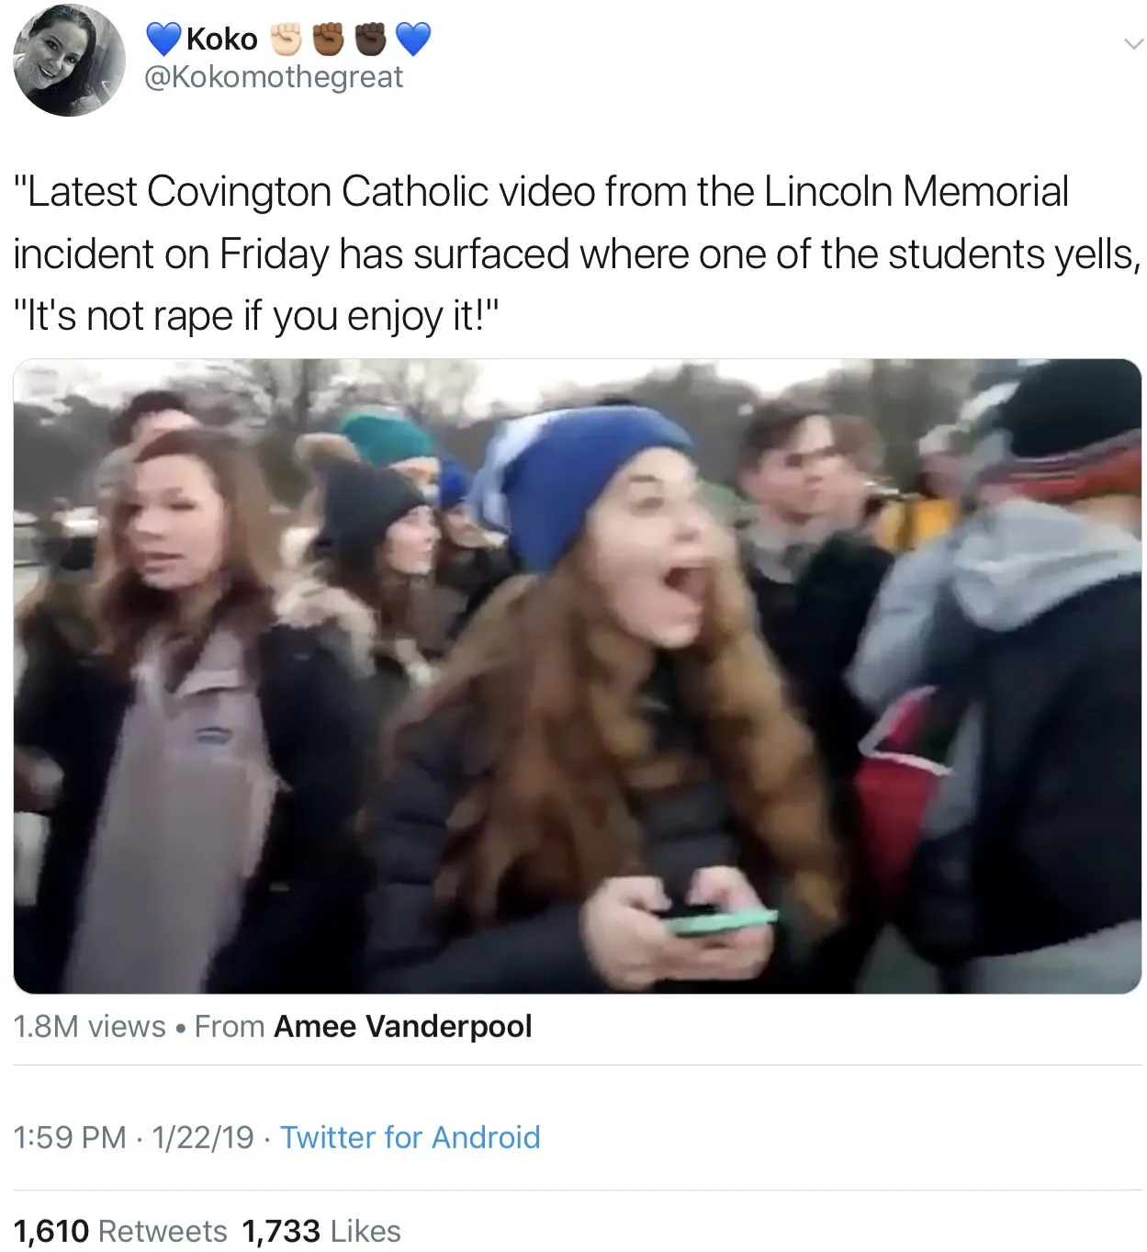Click the dark-skin fist emoji
The width and height of the screenshot is (1147, 1252).
pos(370,39)
